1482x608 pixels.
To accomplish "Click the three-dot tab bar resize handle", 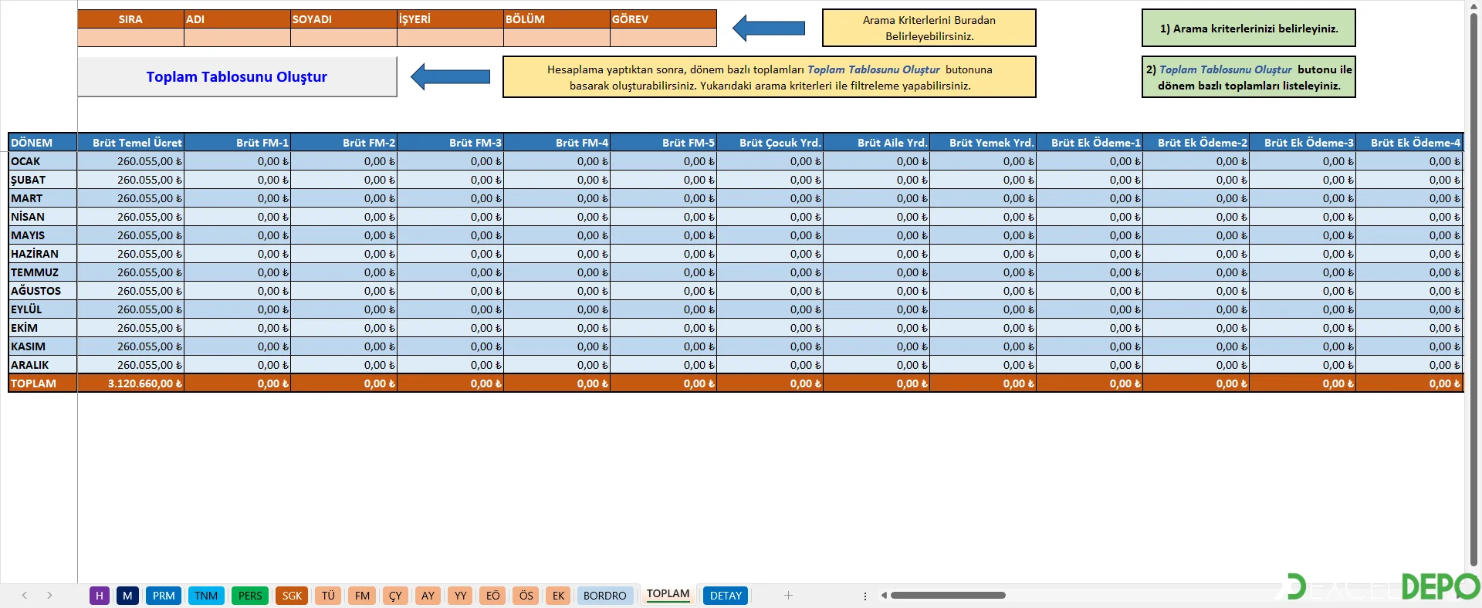I will (864, 596).
